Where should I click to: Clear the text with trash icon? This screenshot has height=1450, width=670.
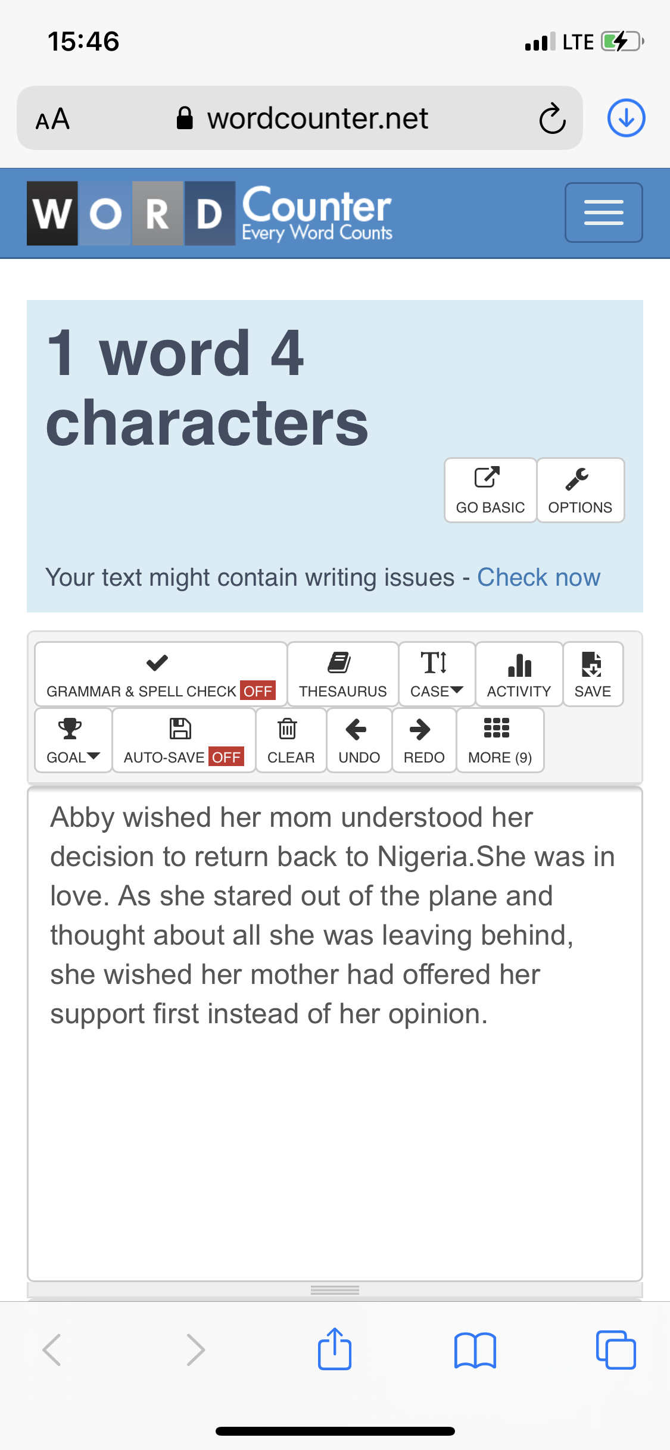click(291, 740)
